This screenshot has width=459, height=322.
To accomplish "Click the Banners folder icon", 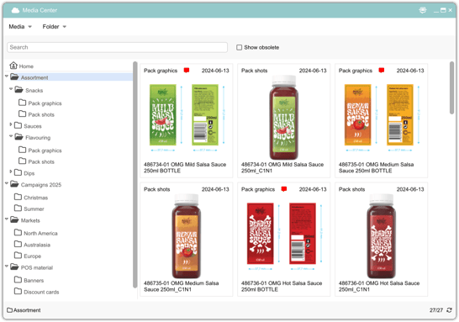I will click(x=18, y=280).
